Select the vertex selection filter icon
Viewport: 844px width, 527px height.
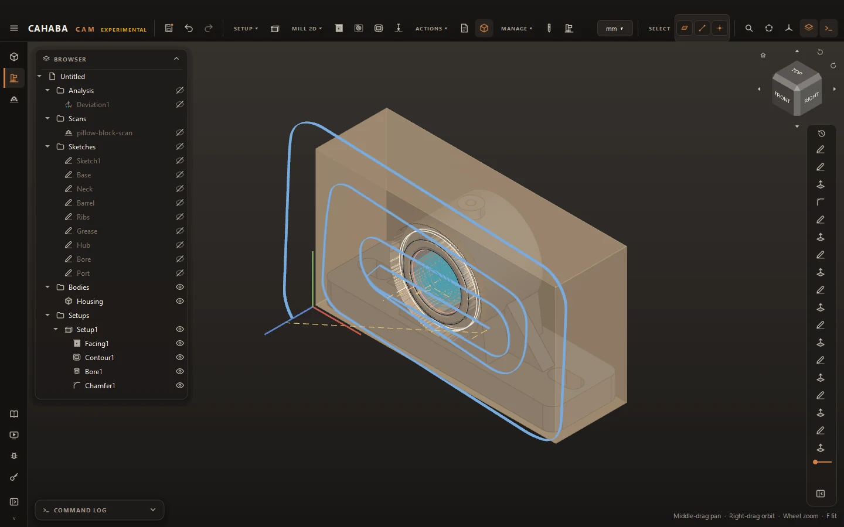(720, 28)
